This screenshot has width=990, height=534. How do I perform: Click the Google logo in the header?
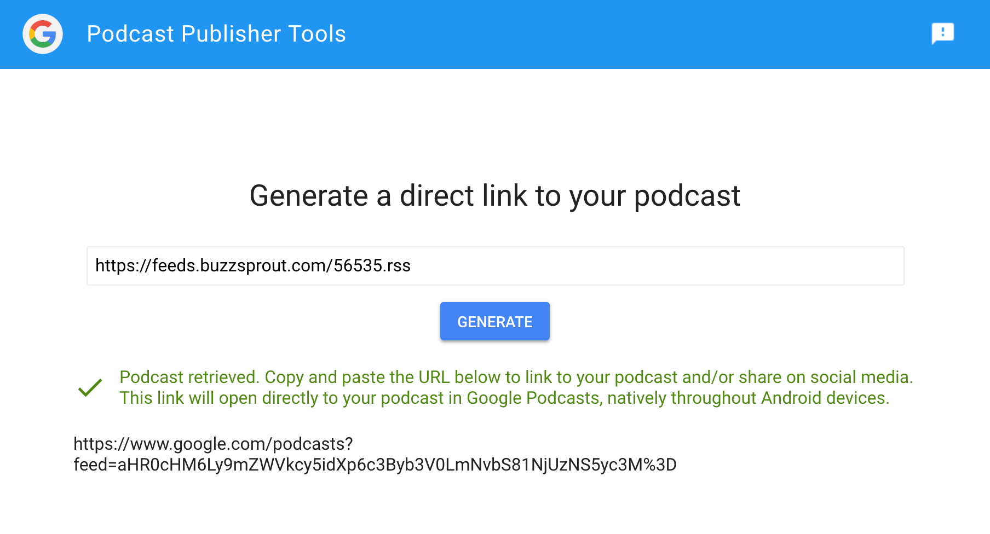pos(43,34)
